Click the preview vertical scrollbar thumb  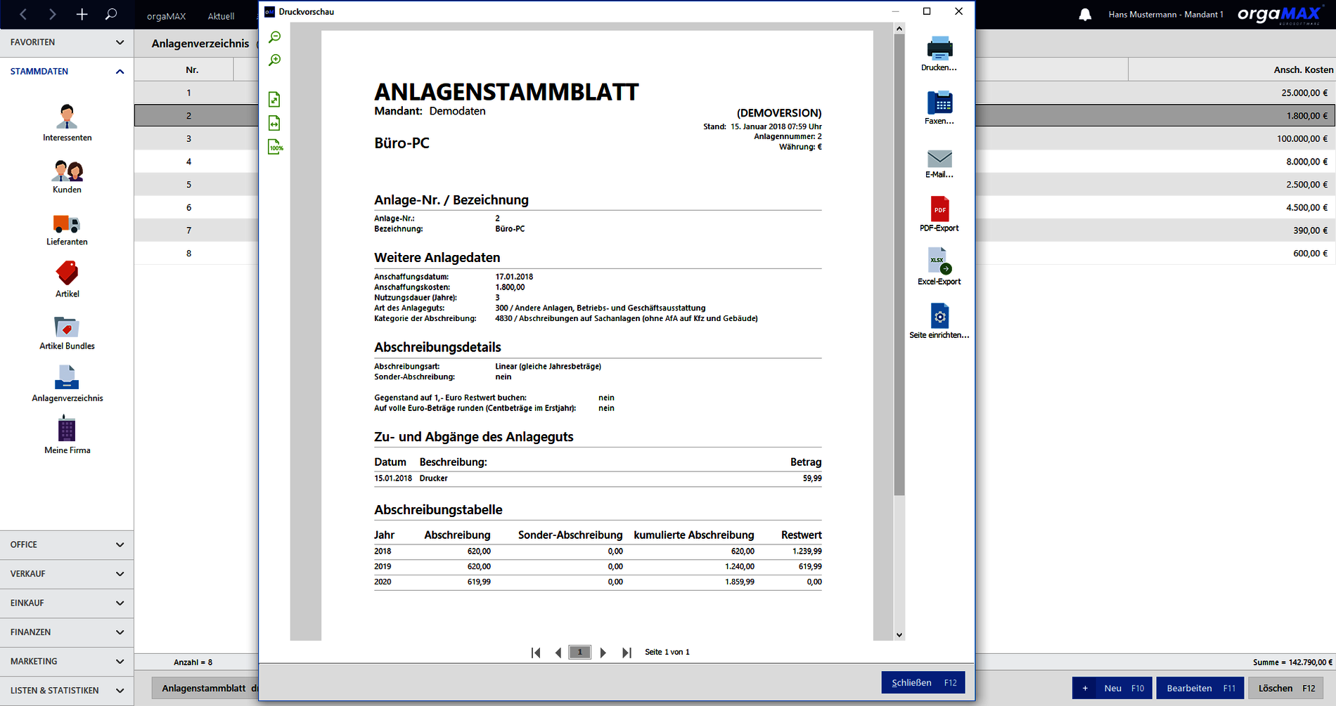[x=899, y=264]
